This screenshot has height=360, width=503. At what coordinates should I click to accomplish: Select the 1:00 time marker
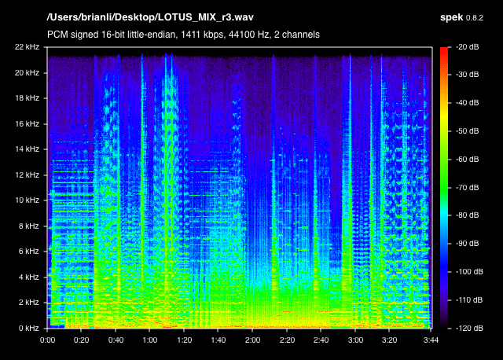pyautogui.click(x=150, y=340)
